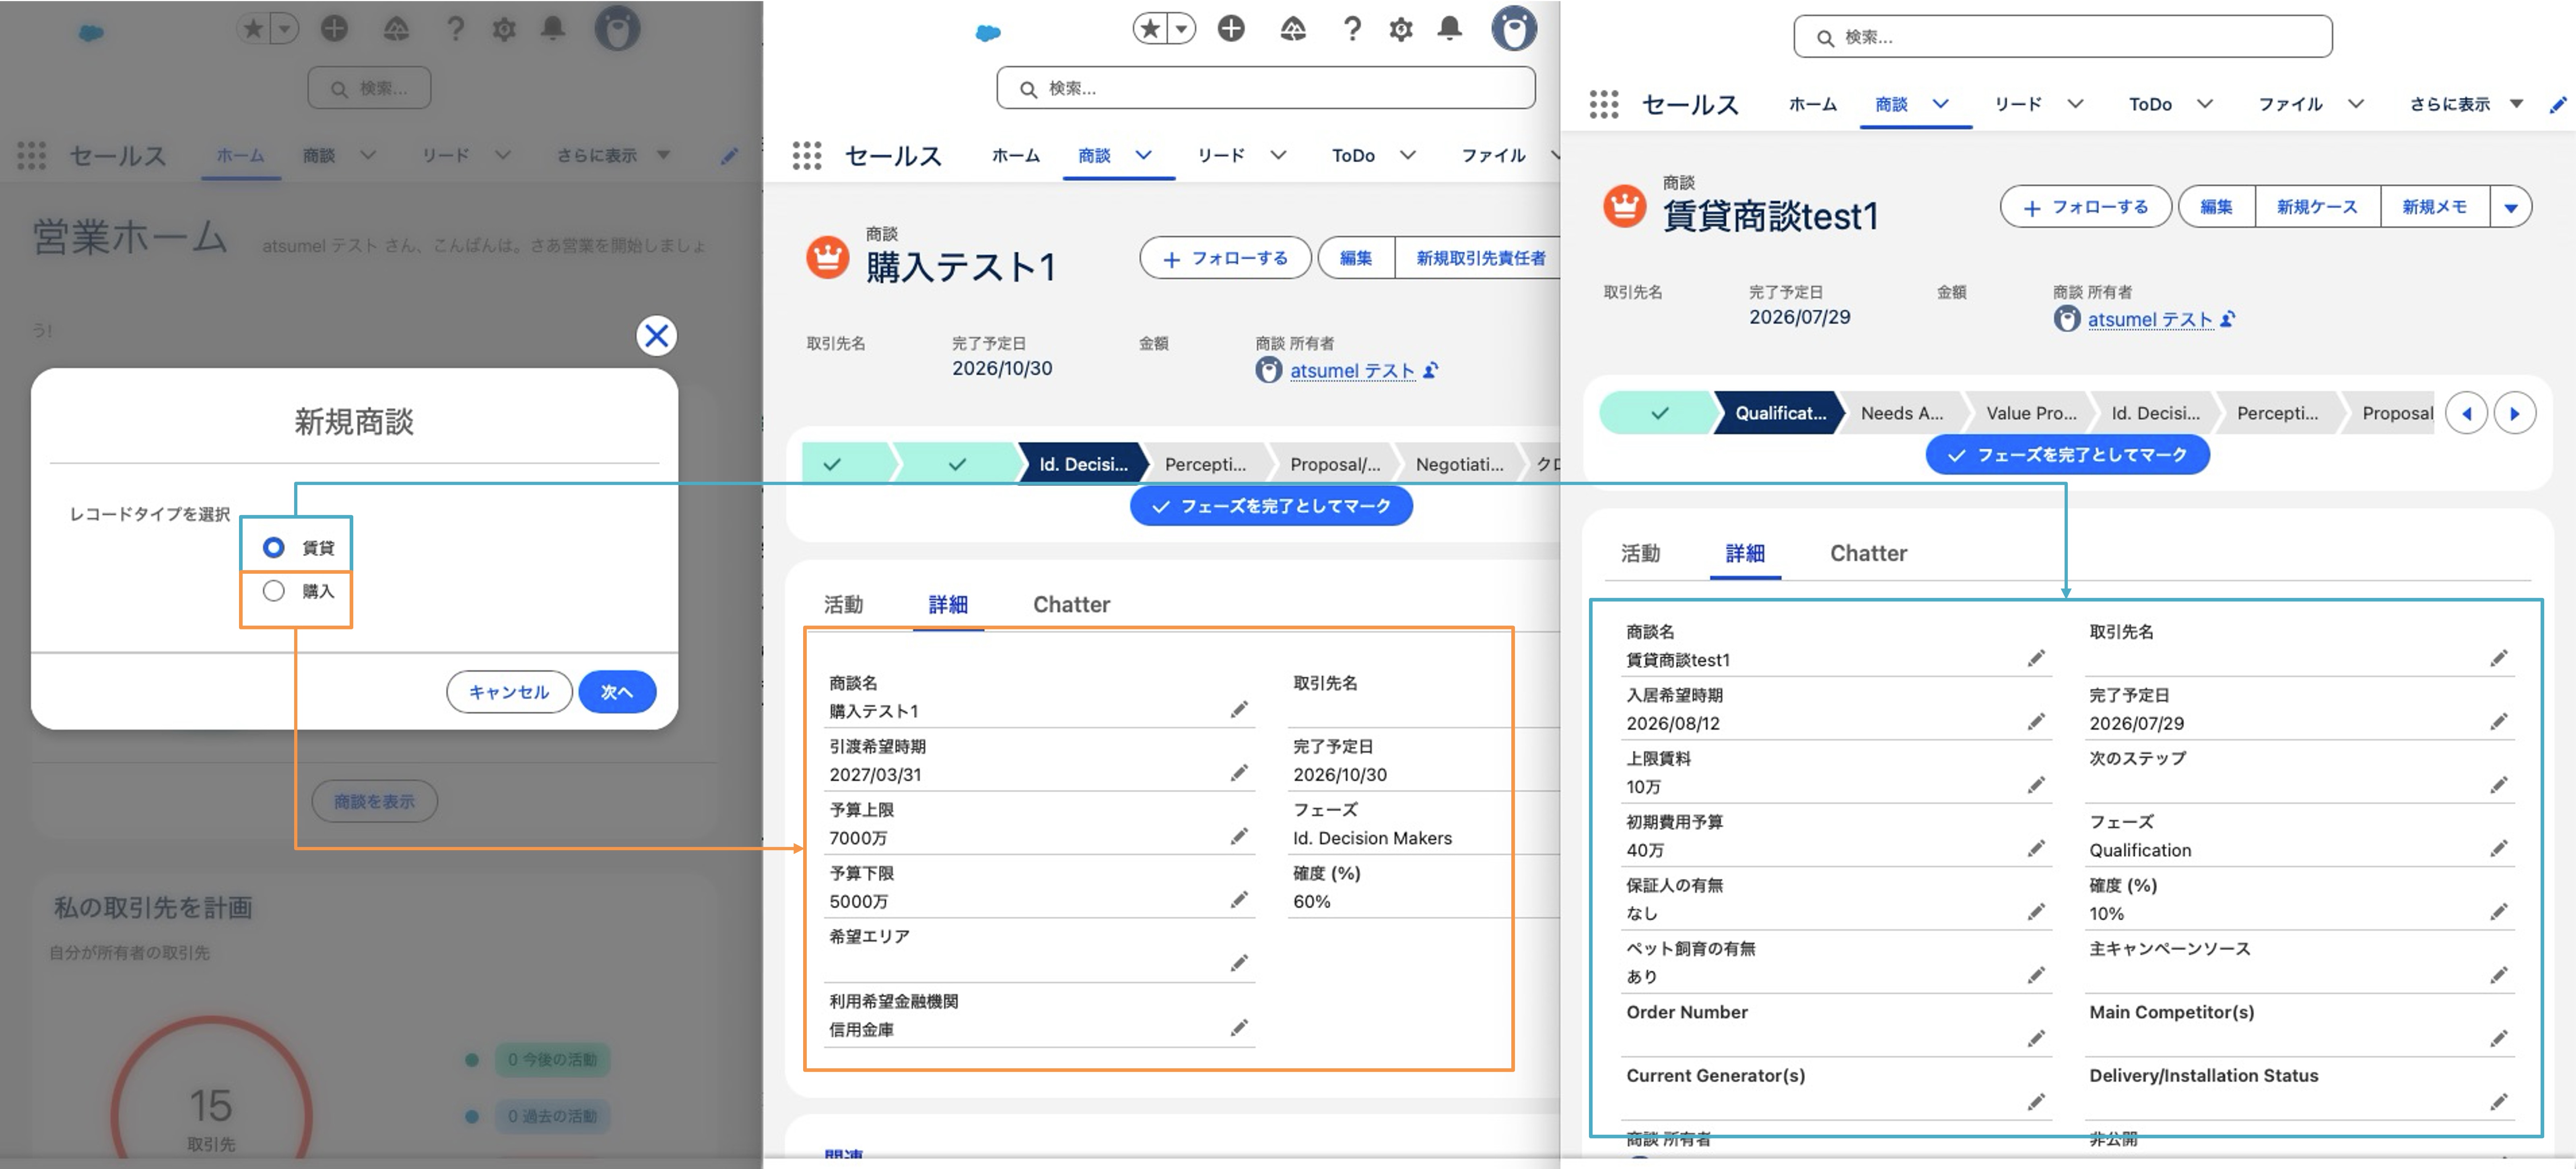Select the 購入 record type radio button
2576x1169 pixels.
[x=273, y=591]
